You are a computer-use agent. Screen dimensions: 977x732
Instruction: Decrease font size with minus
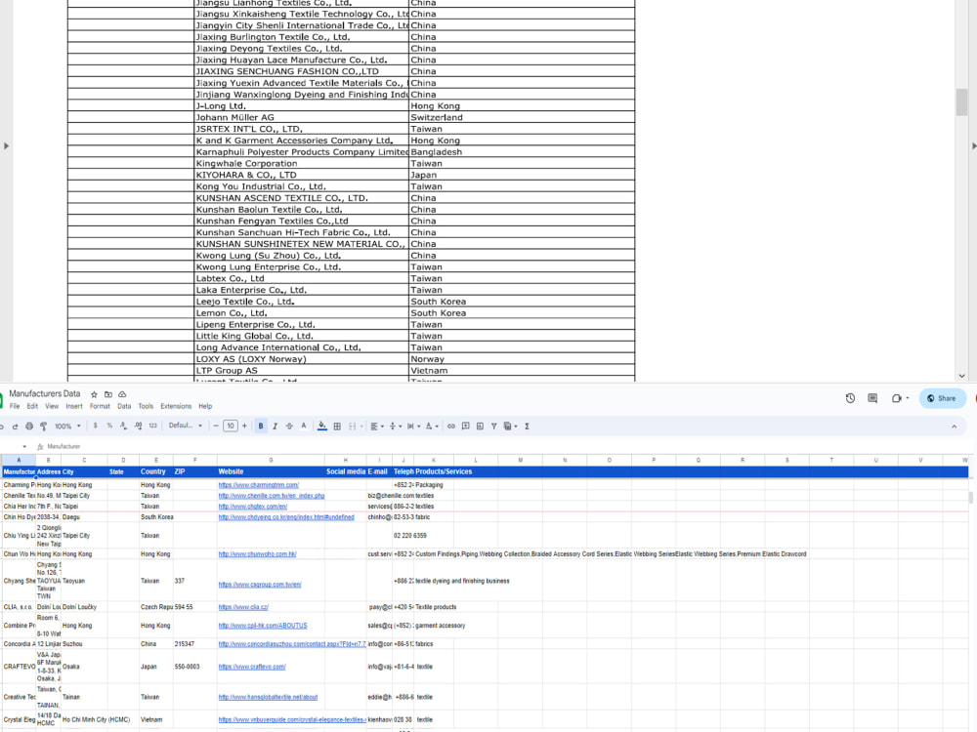(216, 427)
